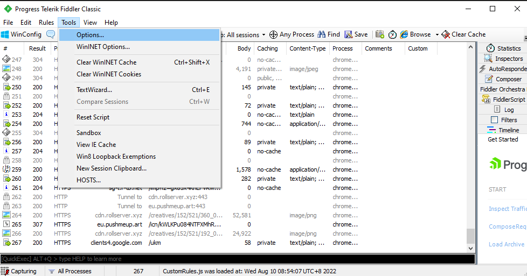
Task: Click the Save disk icon
Action: coord(349,34)
